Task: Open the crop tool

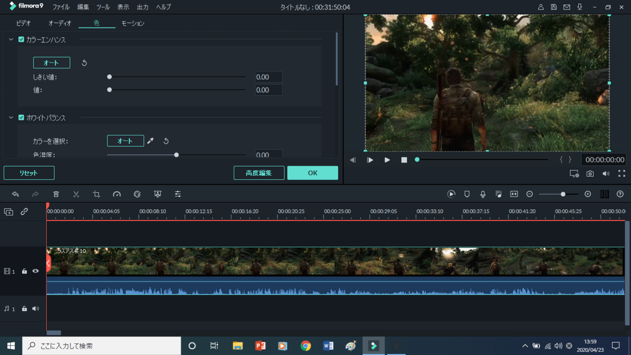Action: tap(97, 194)
